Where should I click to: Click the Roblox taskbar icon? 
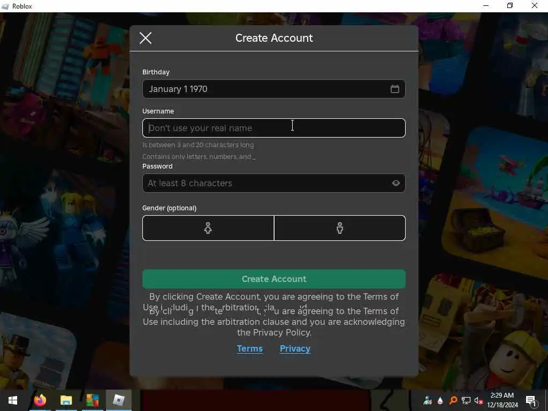118,400
